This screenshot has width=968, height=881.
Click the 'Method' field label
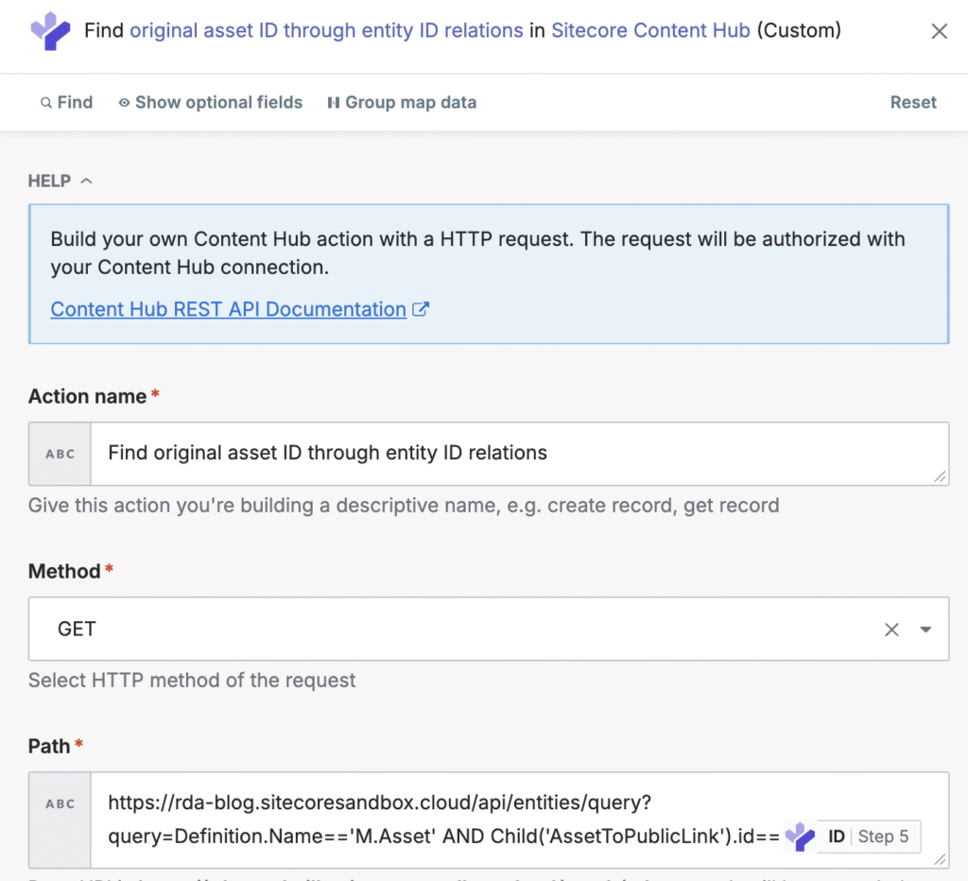click(x=64, y=571)
